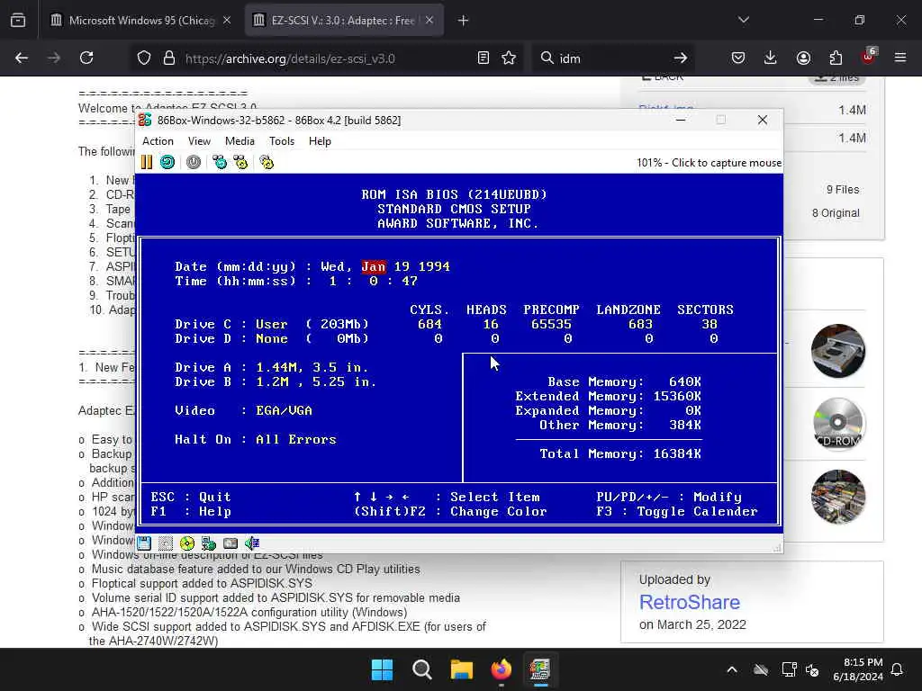This screenshot has height=691, width=922.
Task: Click the sound speaker status bar icon
Action: point(252,543)
